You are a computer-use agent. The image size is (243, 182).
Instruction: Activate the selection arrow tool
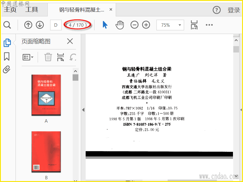tap(105, 25)
